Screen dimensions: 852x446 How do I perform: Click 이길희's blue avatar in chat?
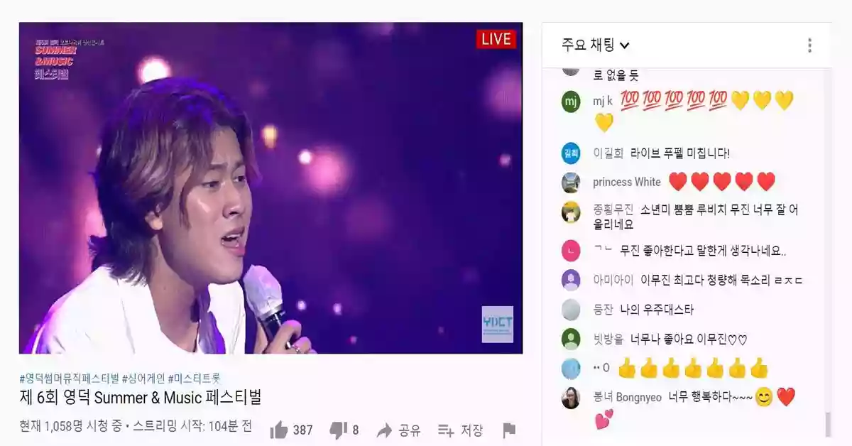point(571,153)
